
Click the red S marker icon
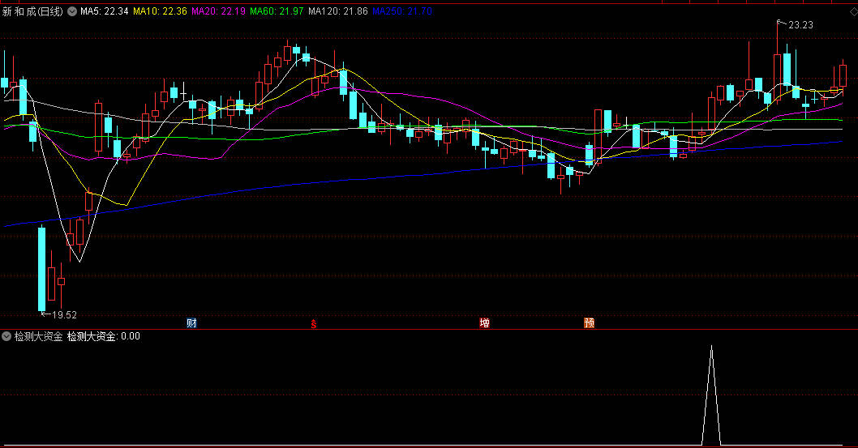click(x=314, y=324)
